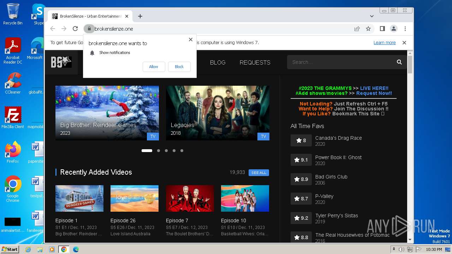Open the REQUESTS menu item

coord(255,62)
